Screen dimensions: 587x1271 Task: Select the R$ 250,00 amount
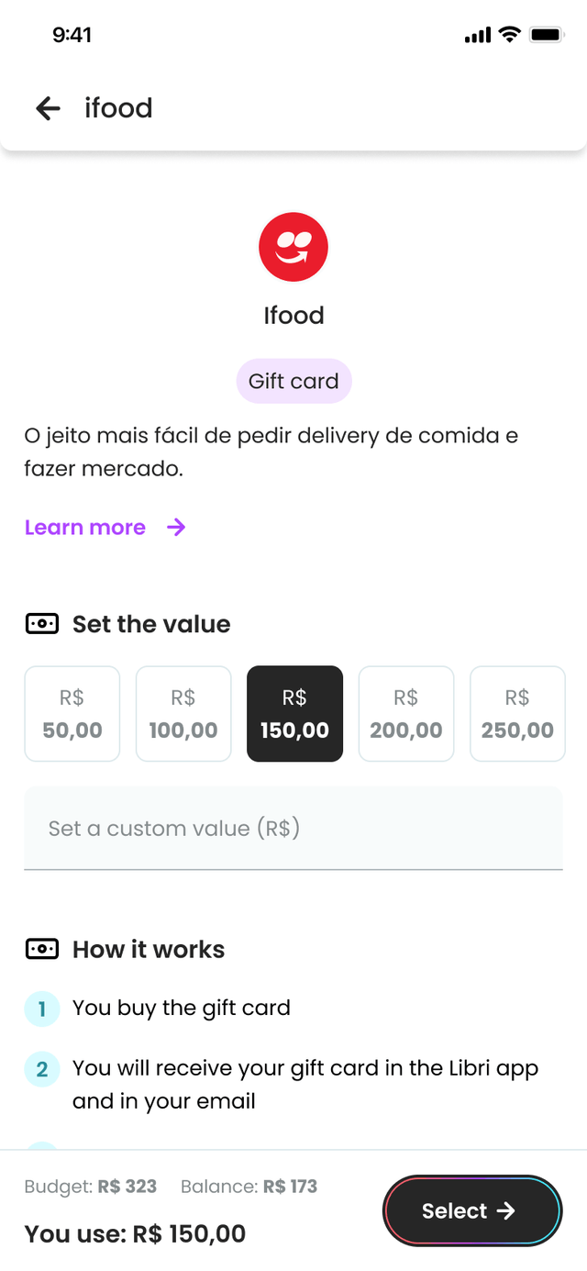click(x=517, y=714)
